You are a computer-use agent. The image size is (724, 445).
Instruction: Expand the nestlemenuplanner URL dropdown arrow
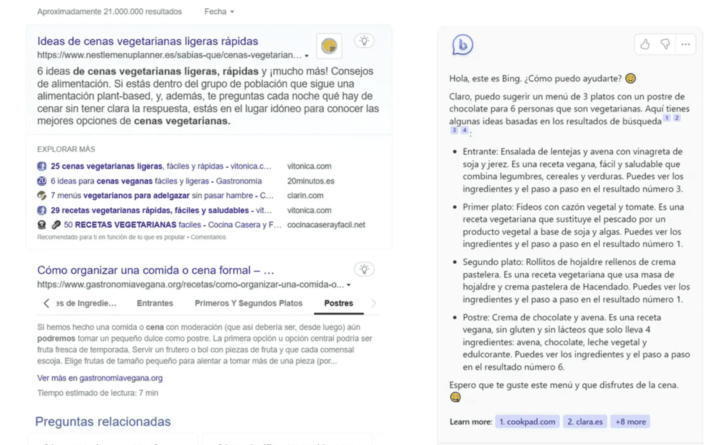[307, 56]
